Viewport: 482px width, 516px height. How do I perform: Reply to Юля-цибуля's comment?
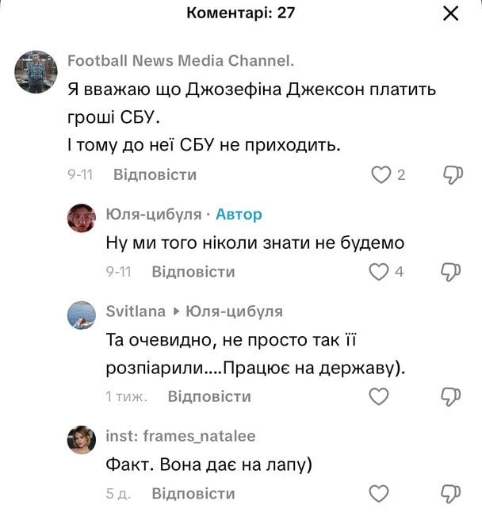tap(193, 272)
